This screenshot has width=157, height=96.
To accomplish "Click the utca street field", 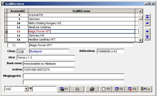I will (46, 57).
